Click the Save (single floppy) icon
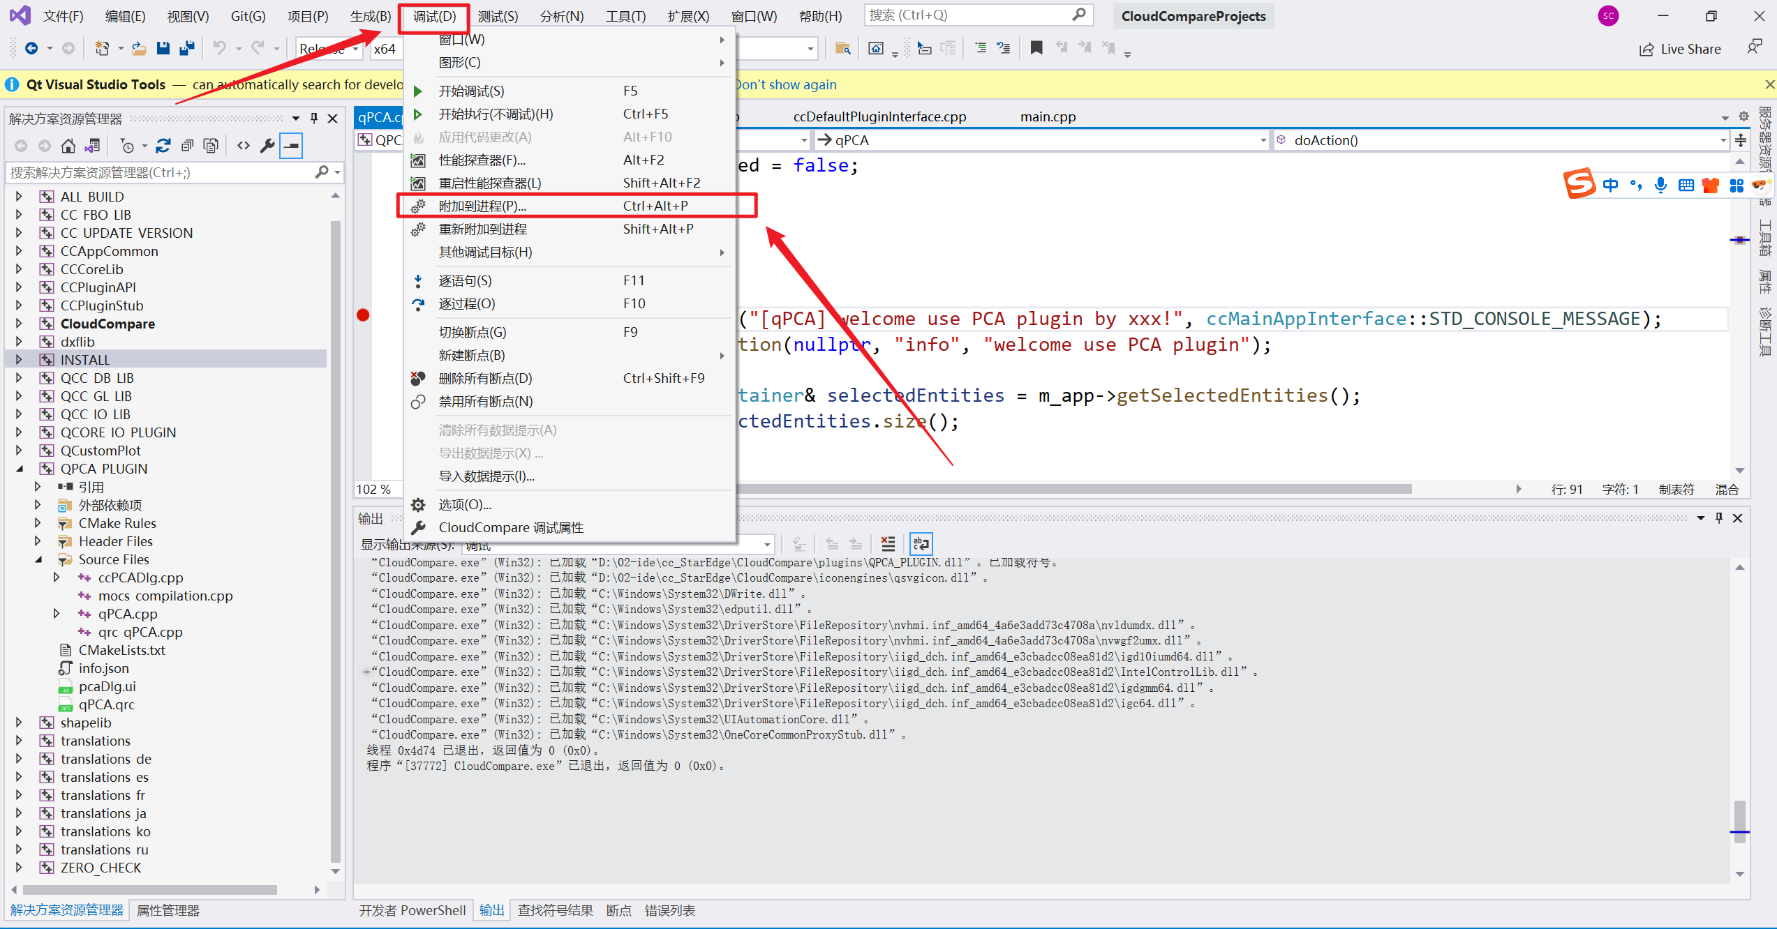This screenshot has width=1777, height=929. tap(163, 48)
